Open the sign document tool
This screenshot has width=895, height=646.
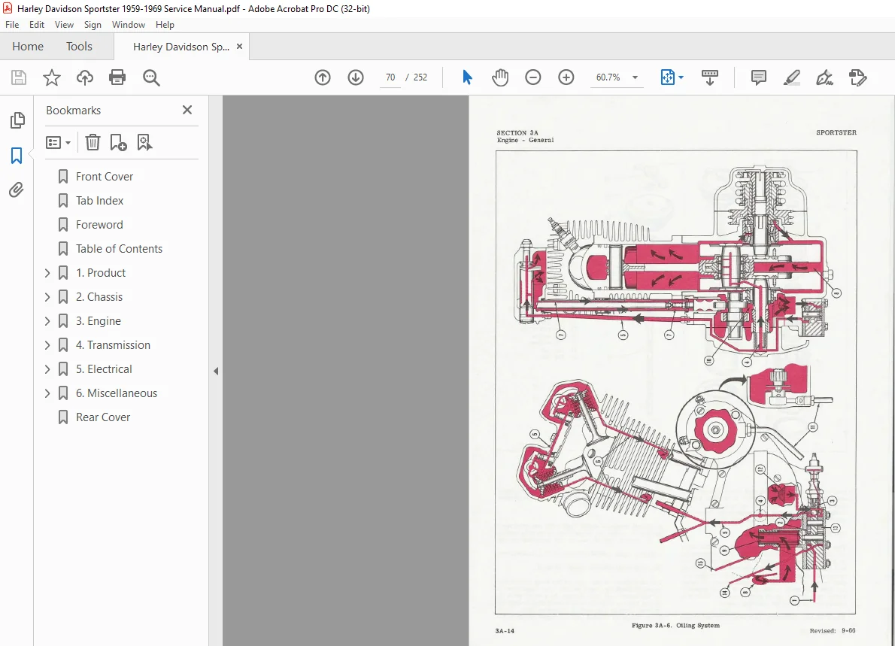[x=825, y=77]
